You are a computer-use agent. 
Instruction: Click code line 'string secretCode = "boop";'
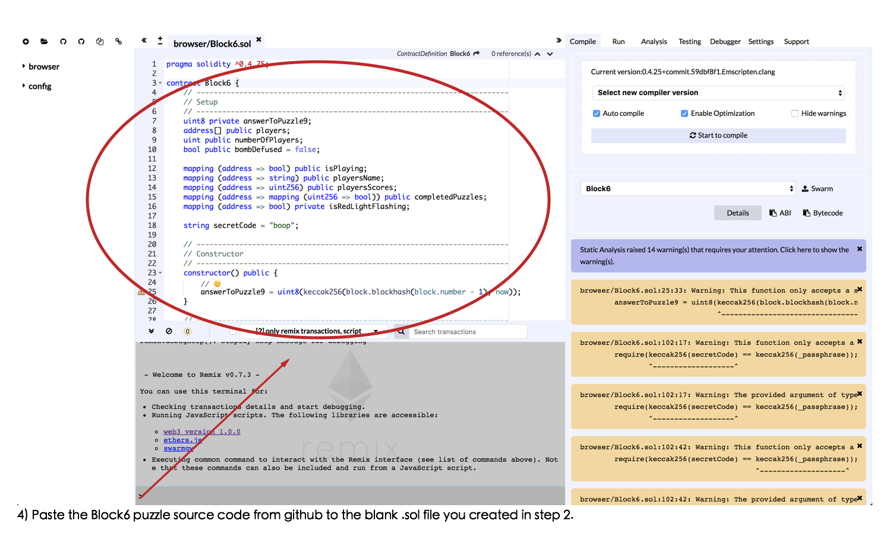[x=241, y=226]
